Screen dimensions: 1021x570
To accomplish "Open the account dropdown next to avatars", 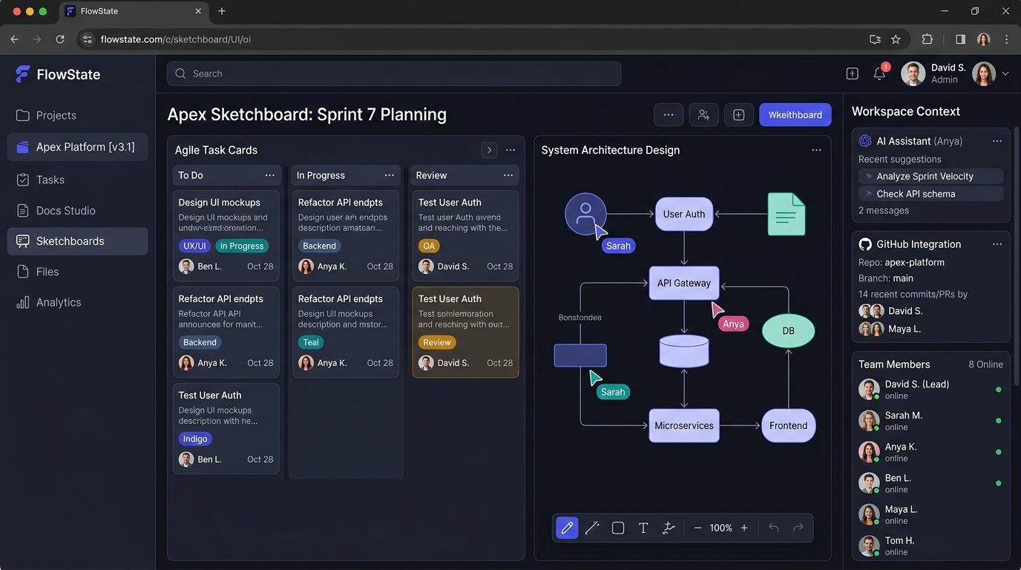I will coord(1005,73).
